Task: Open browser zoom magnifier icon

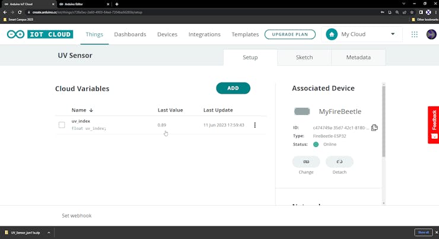Action: point(397,12)
